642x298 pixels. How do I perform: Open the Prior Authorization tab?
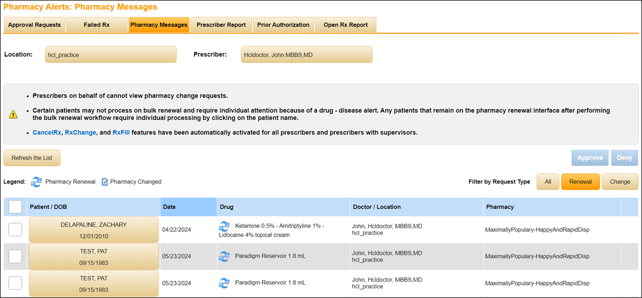point(283,25)
